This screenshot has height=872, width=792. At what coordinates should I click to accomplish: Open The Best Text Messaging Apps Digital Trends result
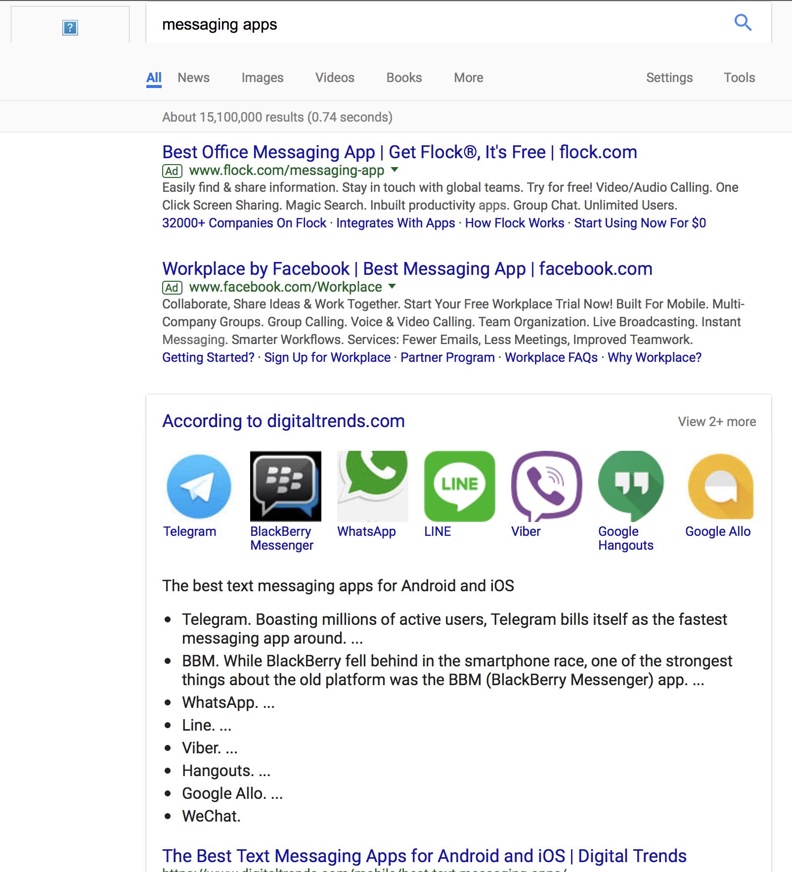click(x=424, y=856)
